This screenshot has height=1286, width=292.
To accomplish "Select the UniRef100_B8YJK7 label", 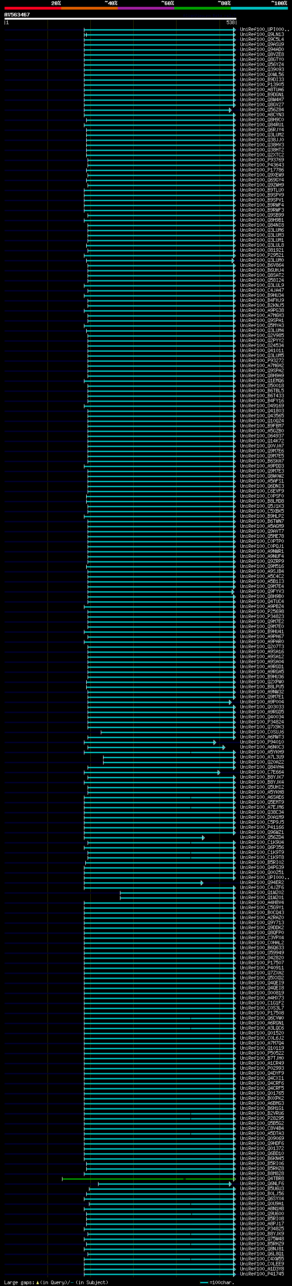I will (262, 777).
